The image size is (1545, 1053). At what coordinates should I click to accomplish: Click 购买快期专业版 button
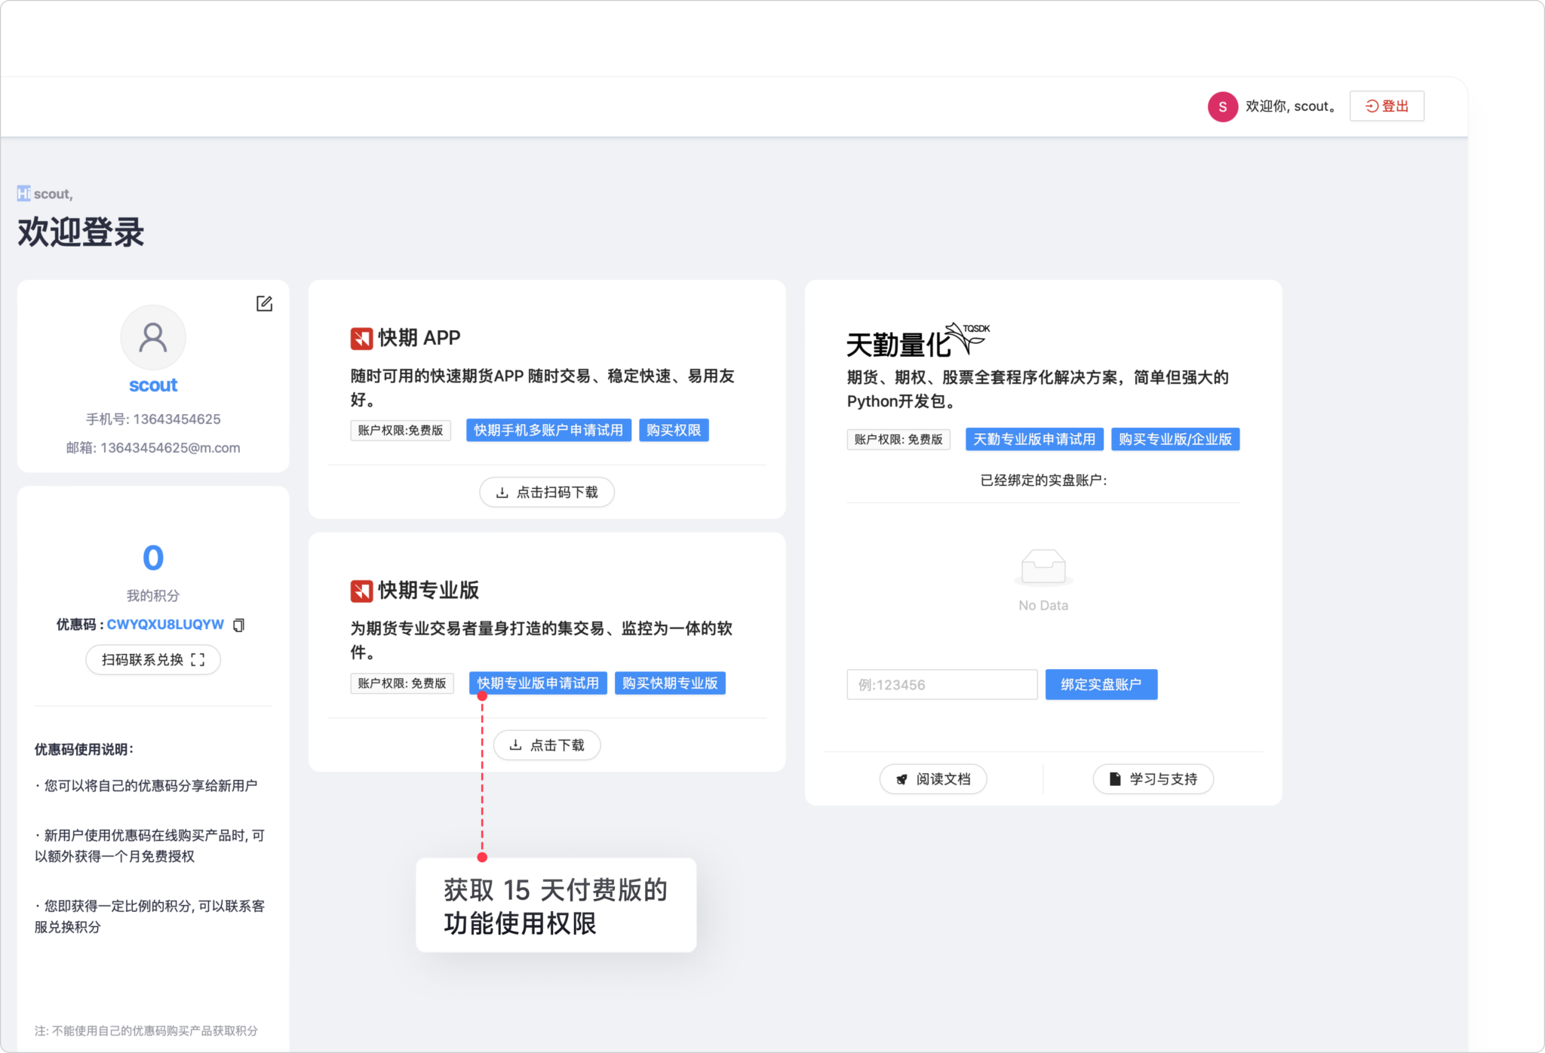pyautogui.click(x=669, y=683)
